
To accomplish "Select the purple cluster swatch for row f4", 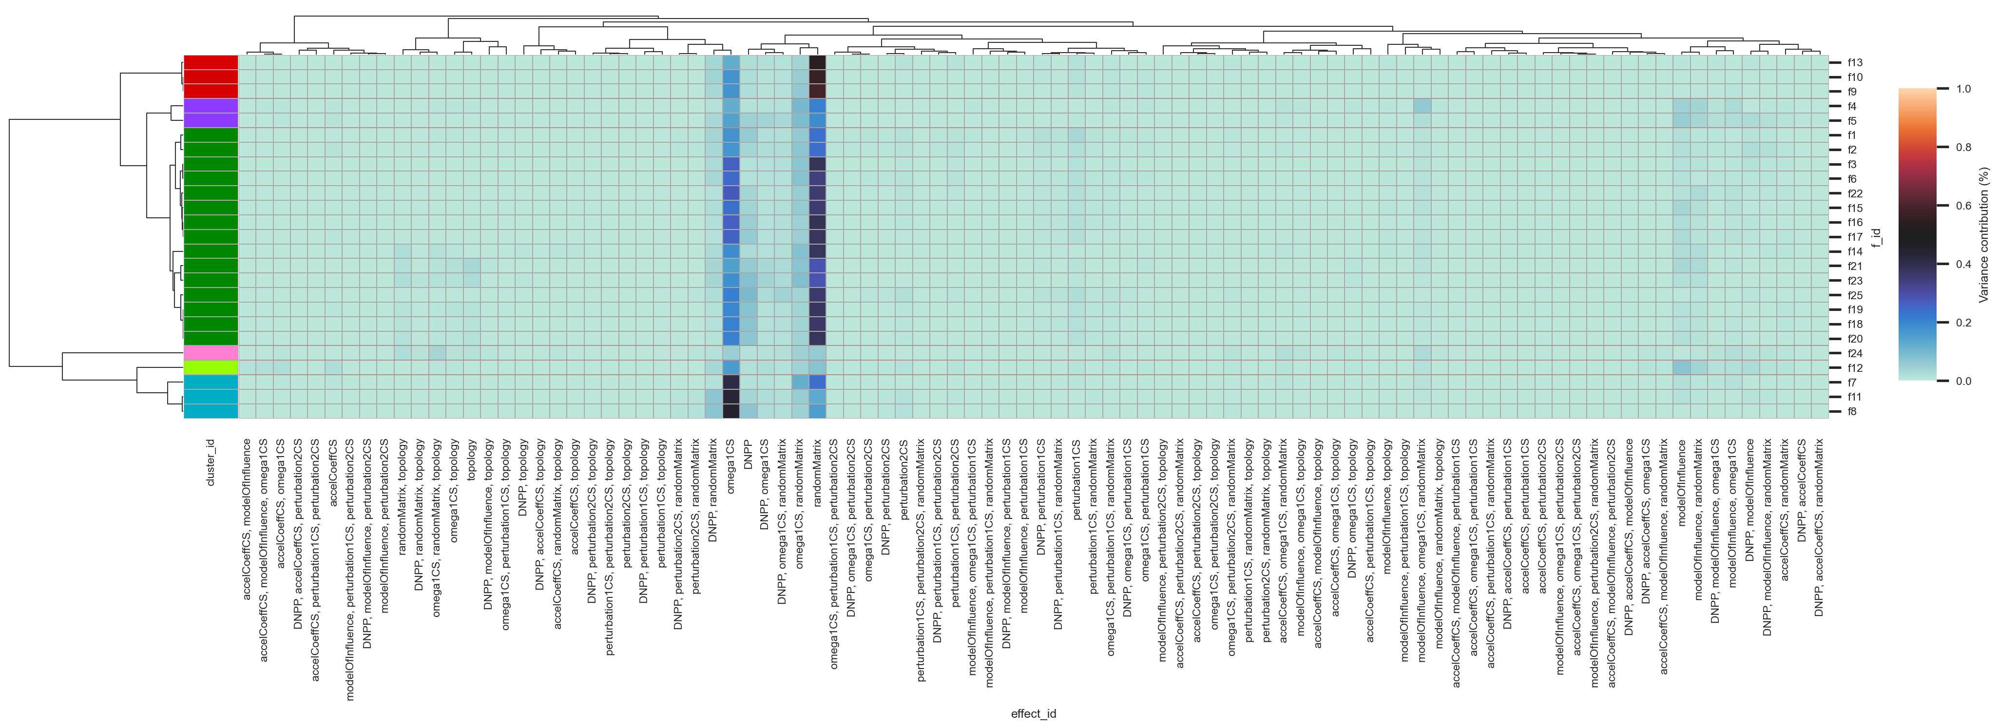I will coord(210,106).
